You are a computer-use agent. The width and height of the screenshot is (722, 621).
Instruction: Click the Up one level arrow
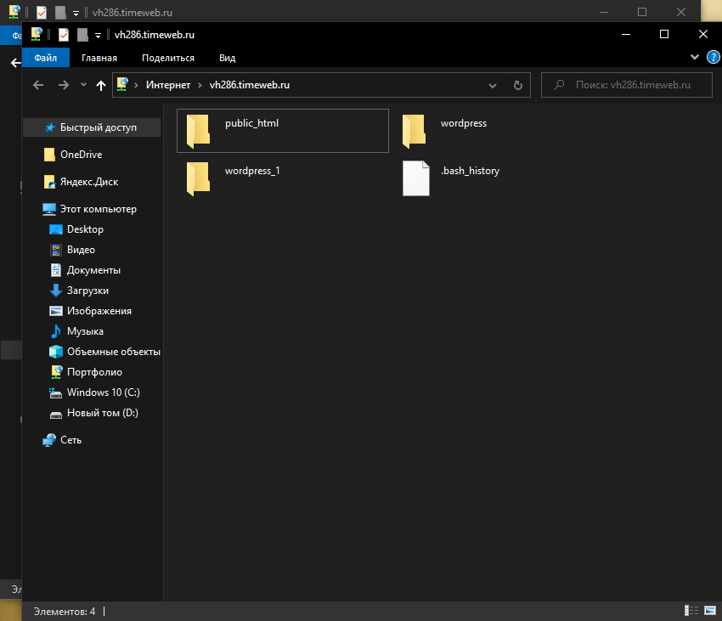[101, 85]
